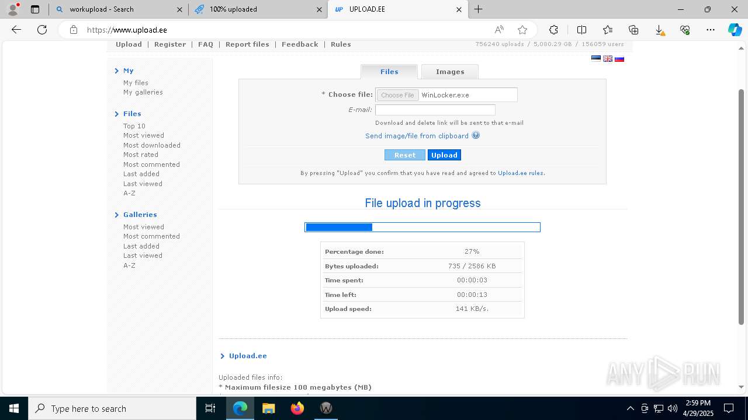Image resolution: width=748 pixels, height=420 pixels.
Task: Switch to the 100% uploaded tab
Action: [x=258, y=9]
